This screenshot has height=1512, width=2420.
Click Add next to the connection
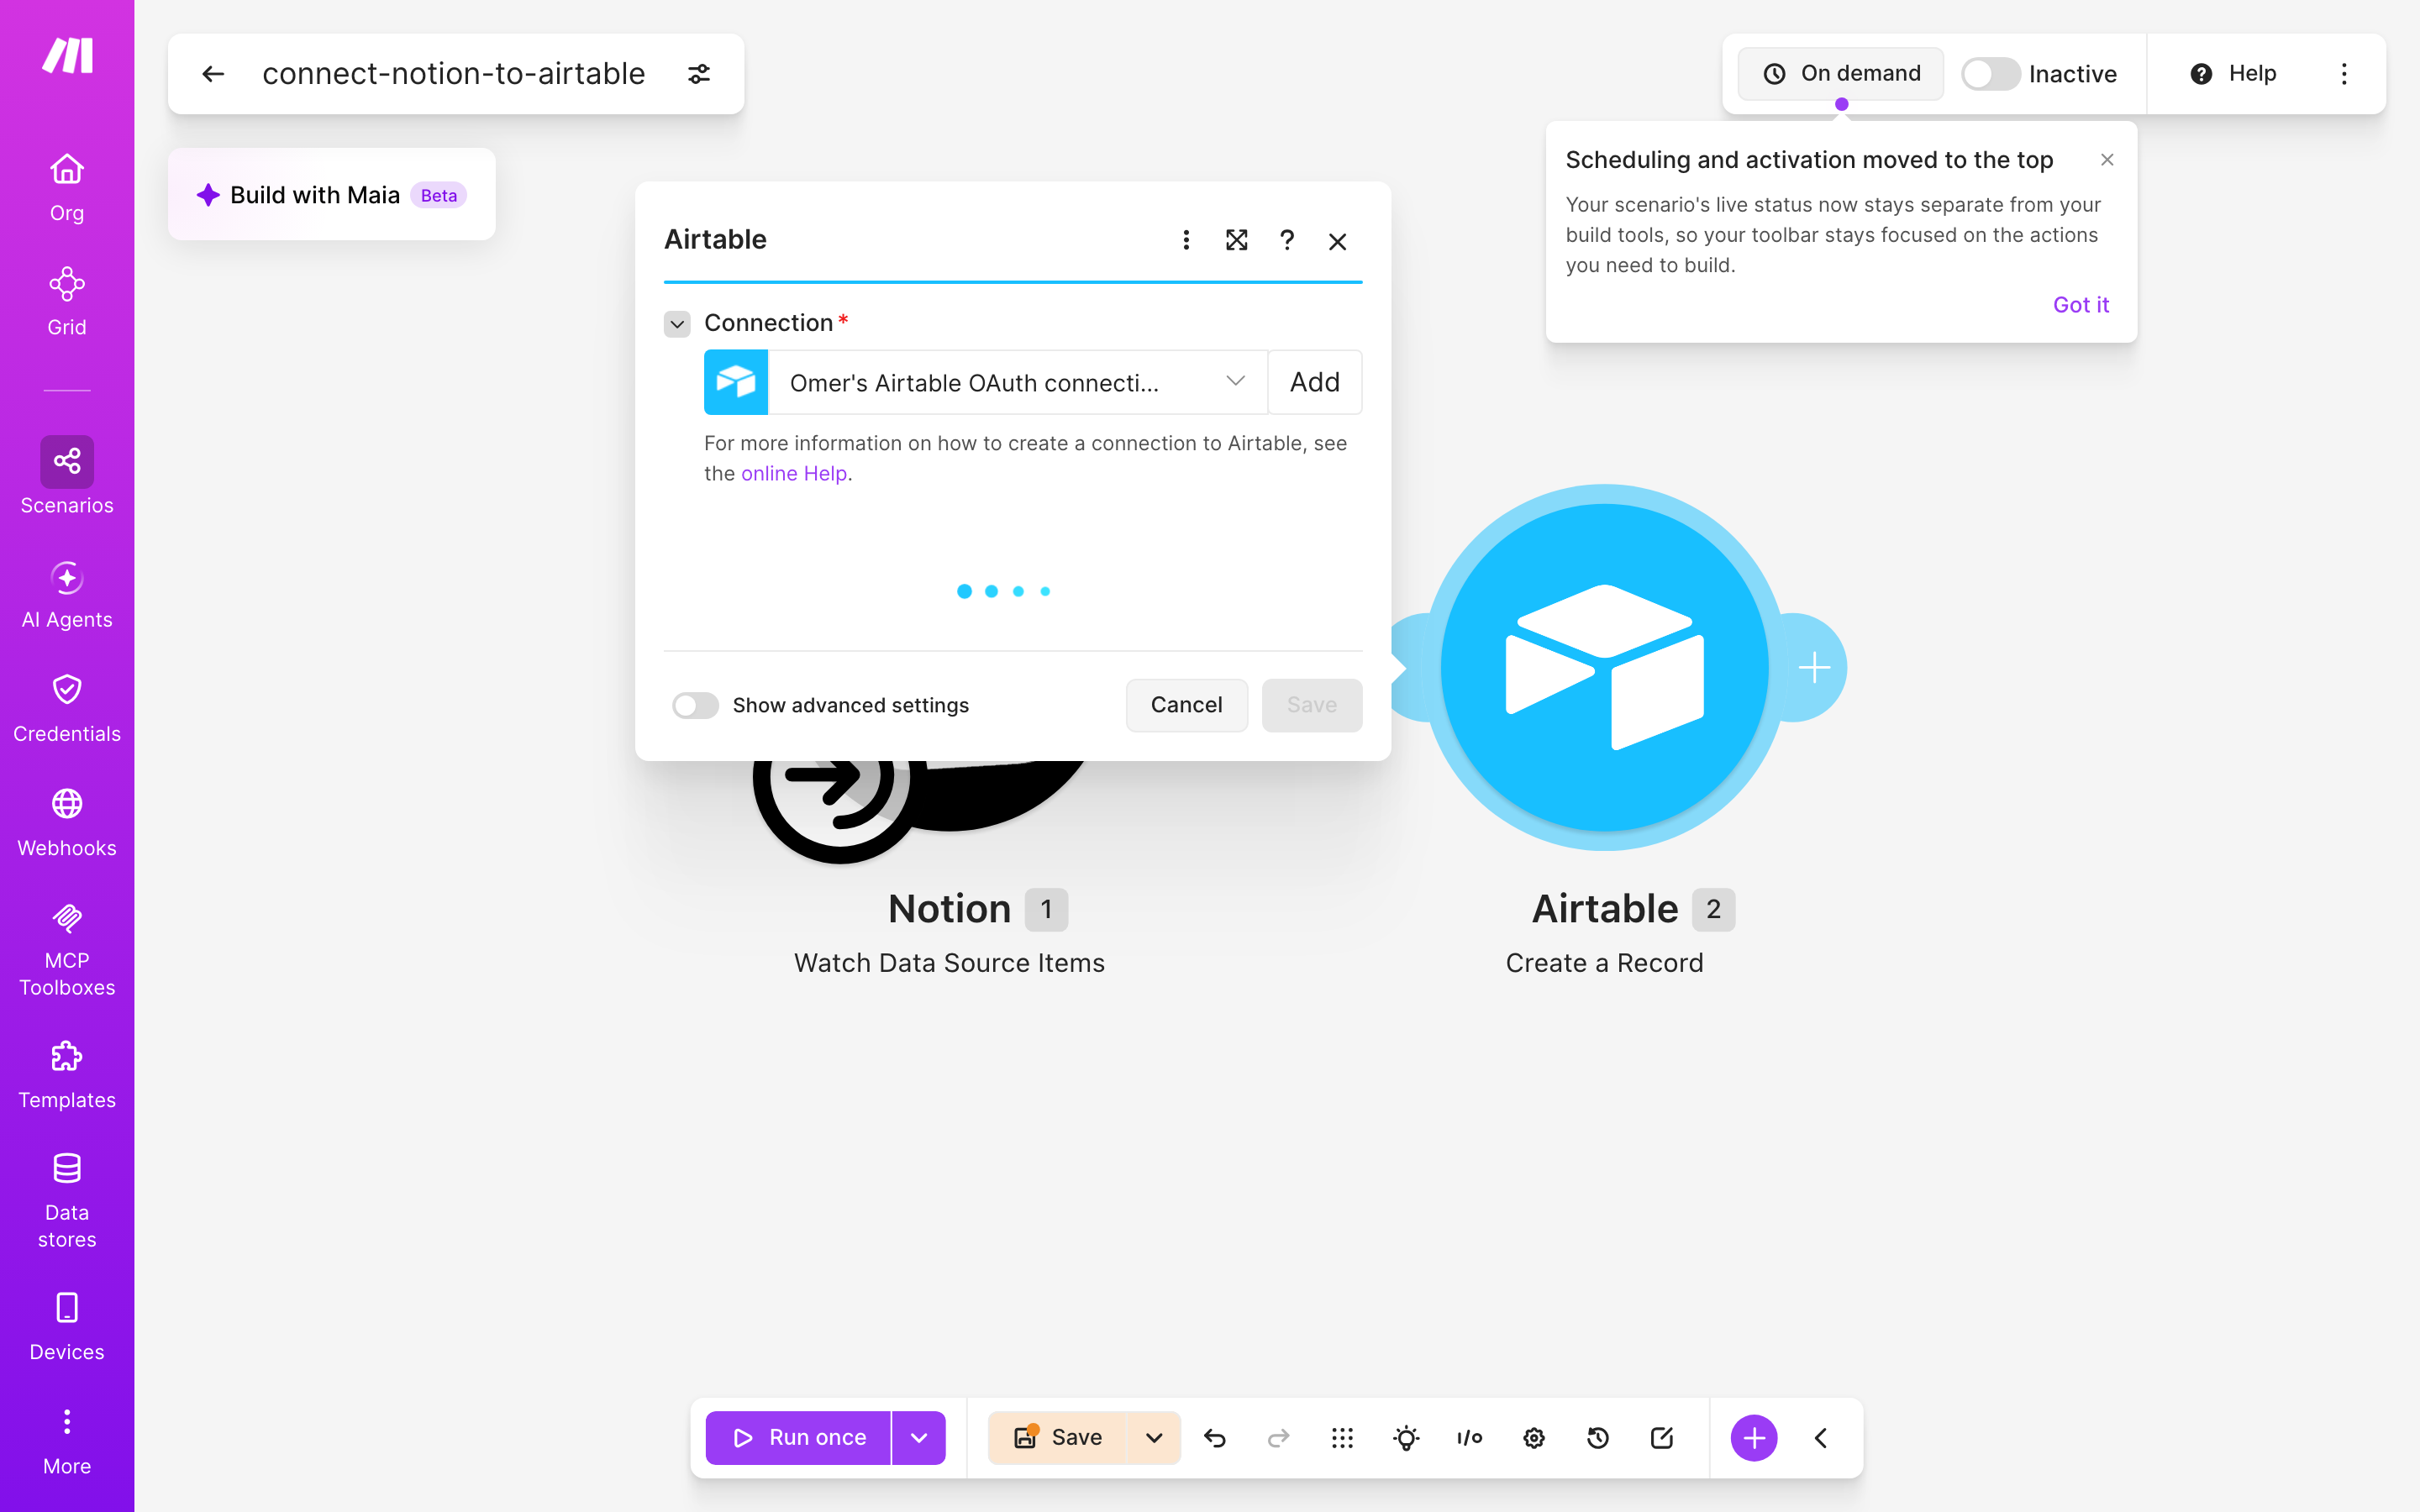pos(1315,382)
